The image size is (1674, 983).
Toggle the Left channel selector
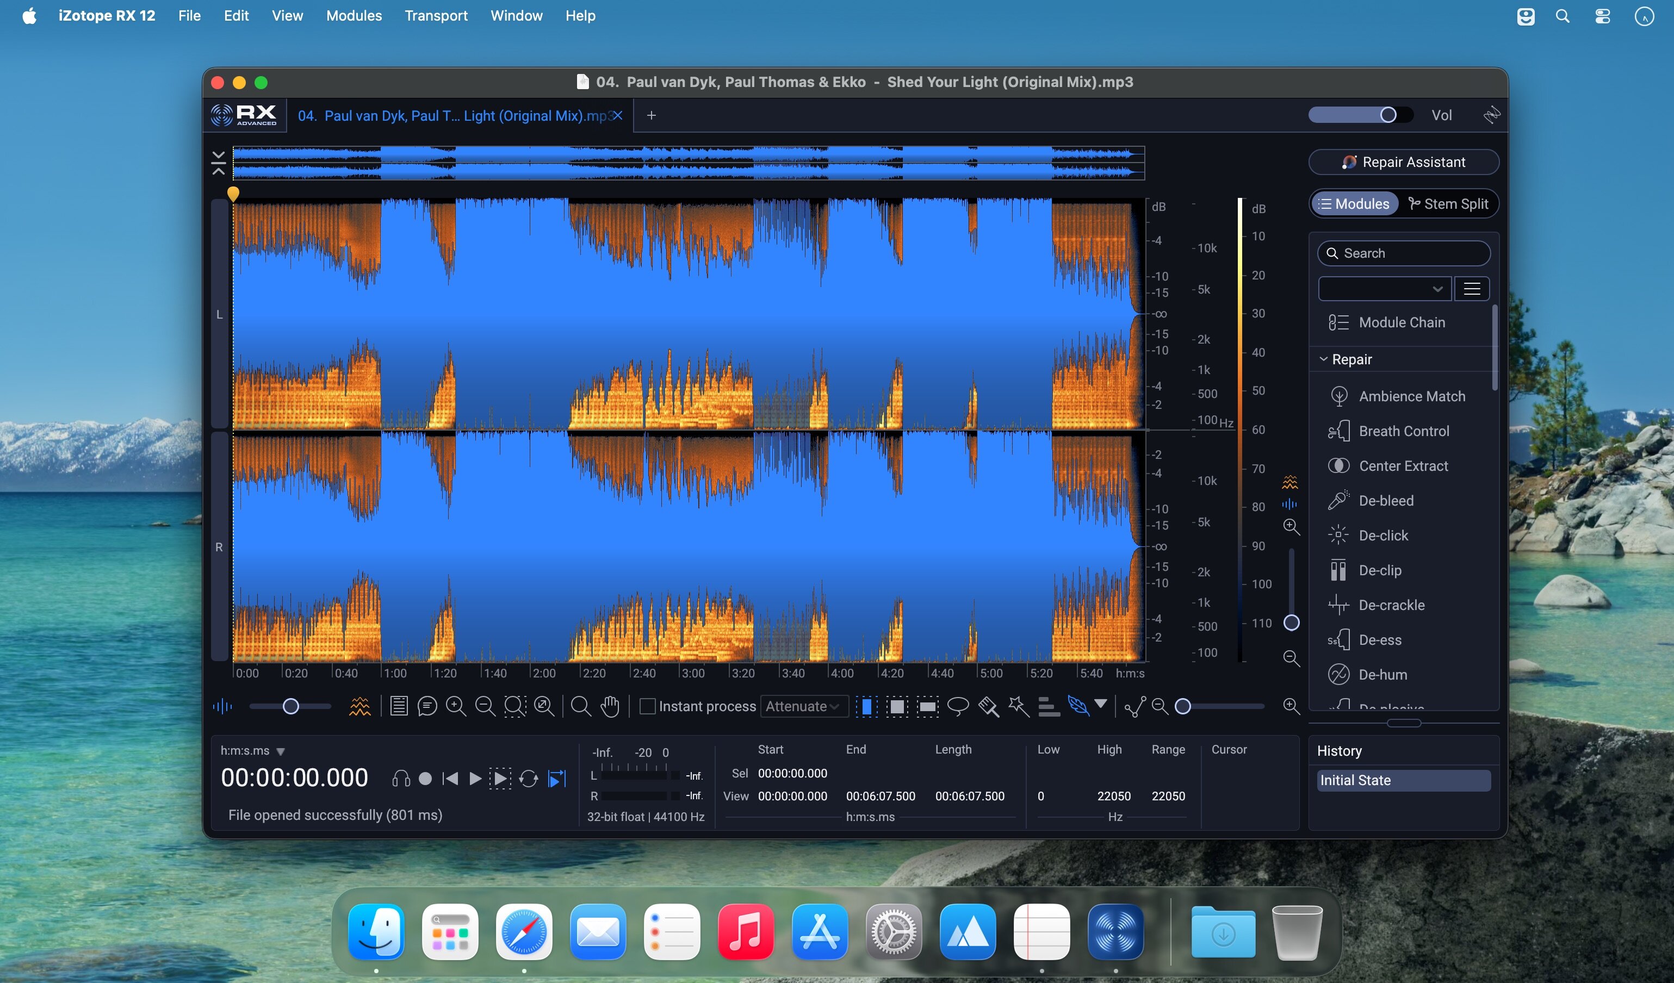(219, 314)
